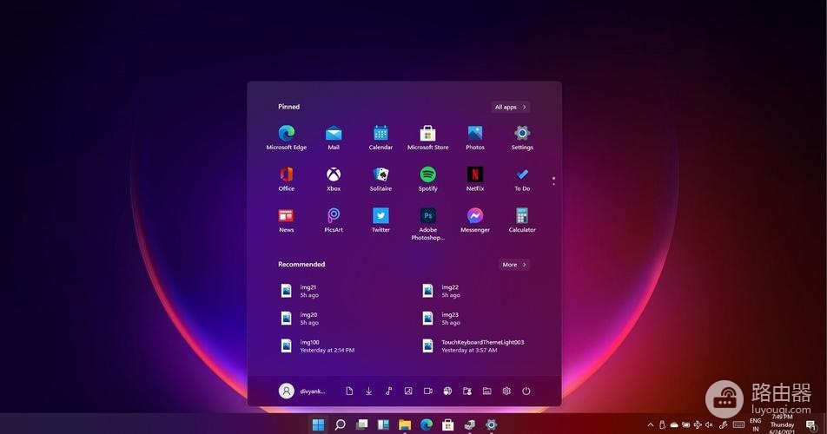827x434 pixels.
Task: Open the Pictures folder shortcut
Action: click(x=408, y=391)
